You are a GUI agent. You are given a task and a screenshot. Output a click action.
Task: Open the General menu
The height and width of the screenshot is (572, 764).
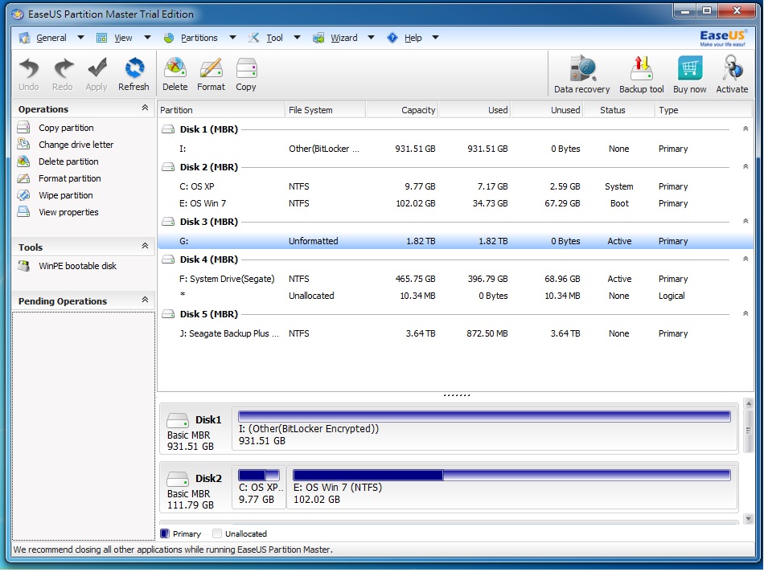[x=51, y=38]
